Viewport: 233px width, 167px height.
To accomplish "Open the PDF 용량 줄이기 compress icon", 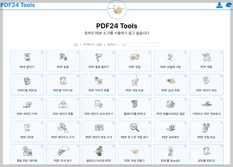I will [x=99, y=57].
